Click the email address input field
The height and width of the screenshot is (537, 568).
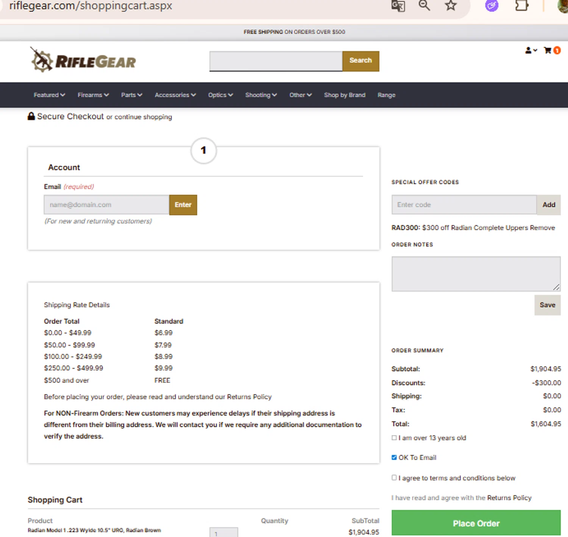coord(106,205)
